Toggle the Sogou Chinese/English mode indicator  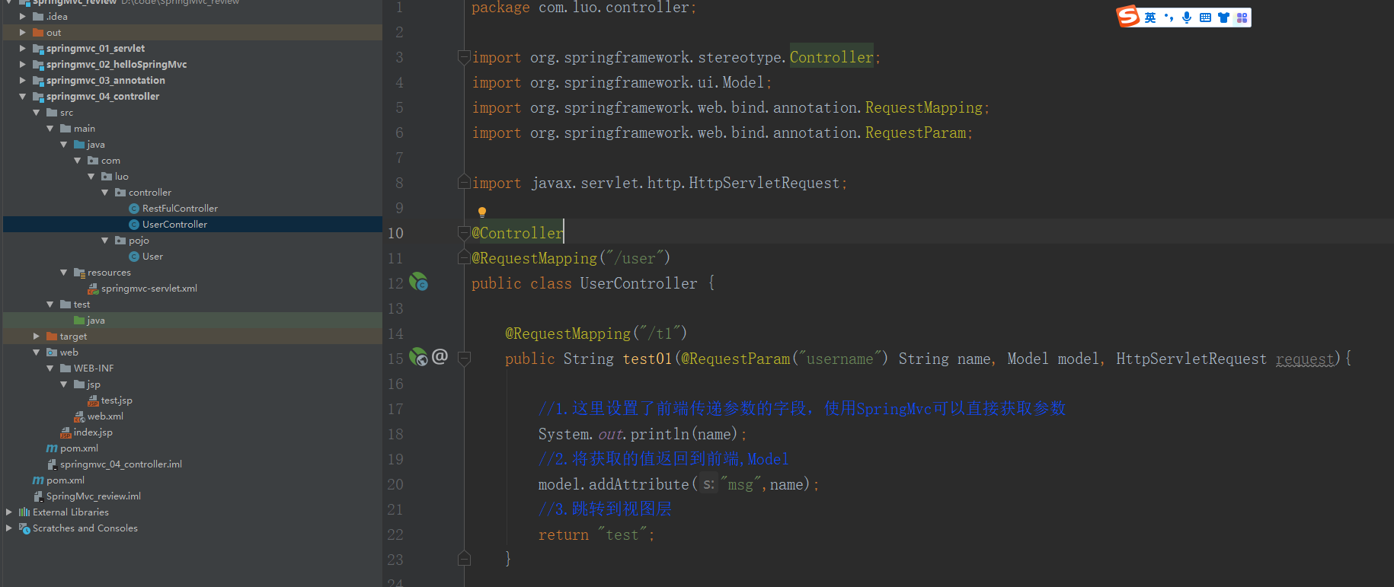coord(1150,18)
